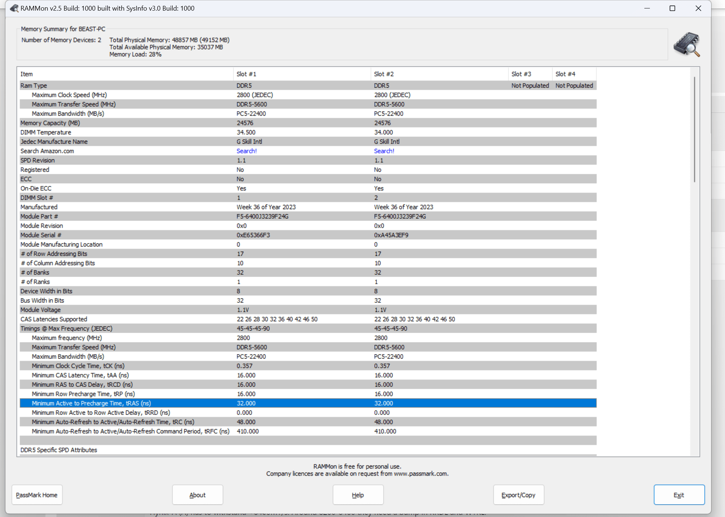This screenshot has width=725, height=517.
Task: Select Minimum Row Precharge Time, tRP row
Action: click(308, 394)
